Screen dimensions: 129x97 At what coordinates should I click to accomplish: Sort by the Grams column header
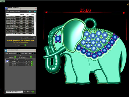pyautogui.click(x=22, y=14)
